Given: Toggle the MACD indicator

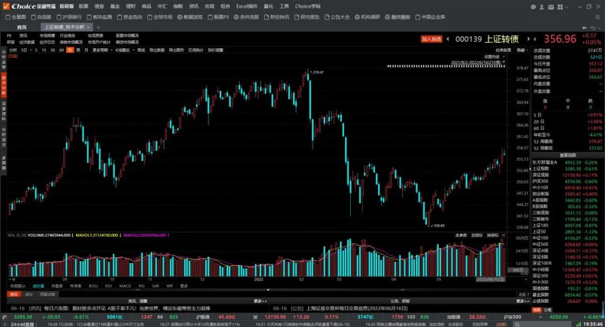Looking at the screenshot, I should [x=125, y=286].
